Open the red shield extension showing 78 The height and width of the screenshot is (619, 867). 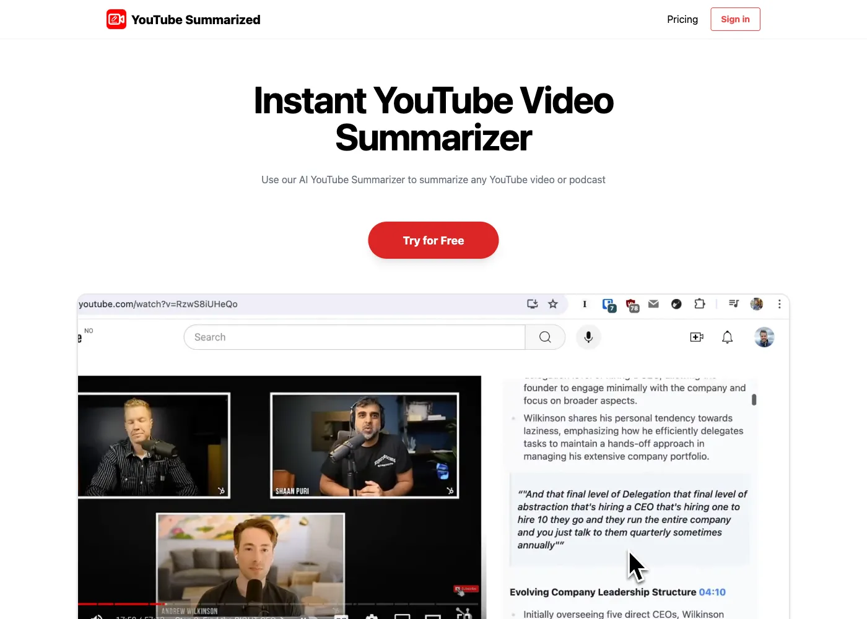click(x=632, y=305)
